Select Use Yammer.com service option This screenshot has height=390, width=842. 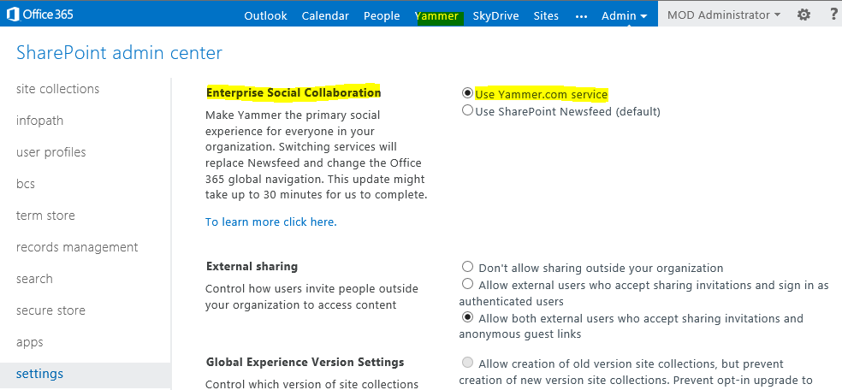point(467,93)
